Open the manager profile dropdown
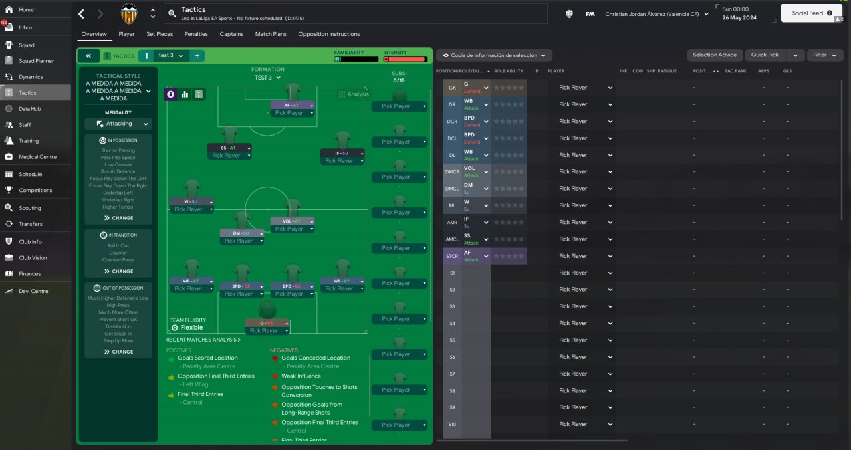The width and height of the screenshot is (851, 450). coord(657,13)
